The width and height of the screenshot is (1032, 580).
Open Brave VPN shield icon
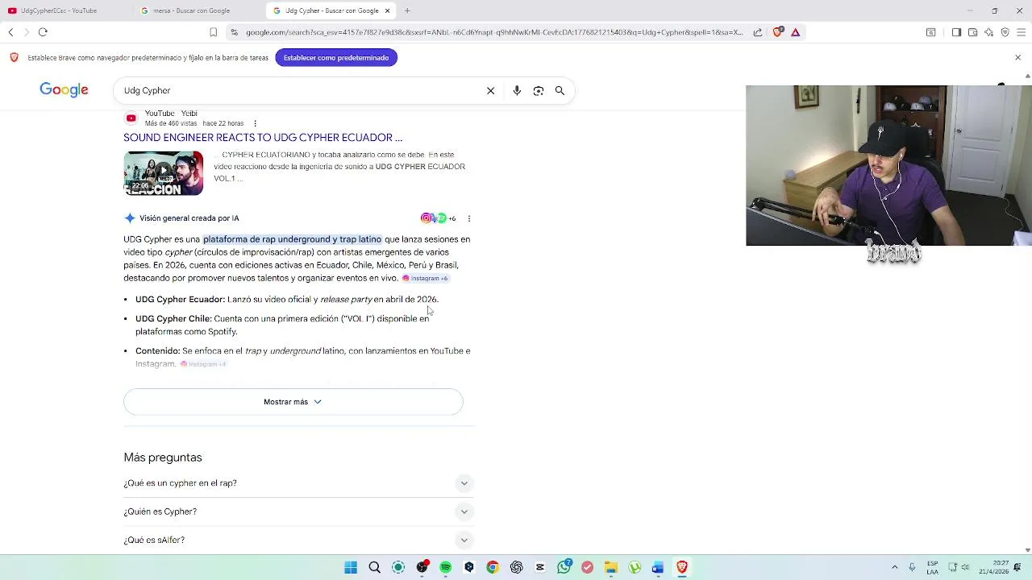coord(1005,32)
